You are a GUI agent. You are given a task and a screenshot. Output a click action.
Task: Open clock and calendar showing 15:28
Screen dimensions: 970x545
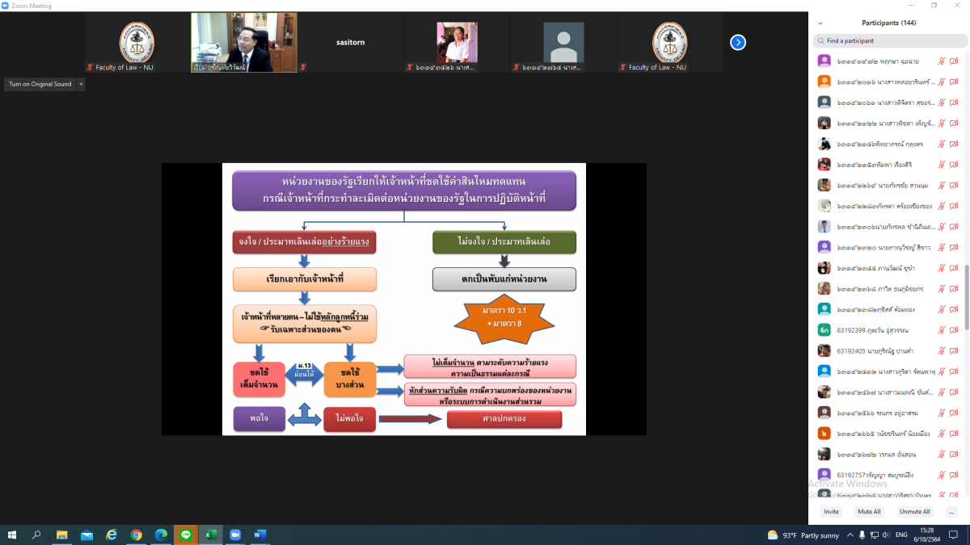pyautogui.click(x=927, y=535)
